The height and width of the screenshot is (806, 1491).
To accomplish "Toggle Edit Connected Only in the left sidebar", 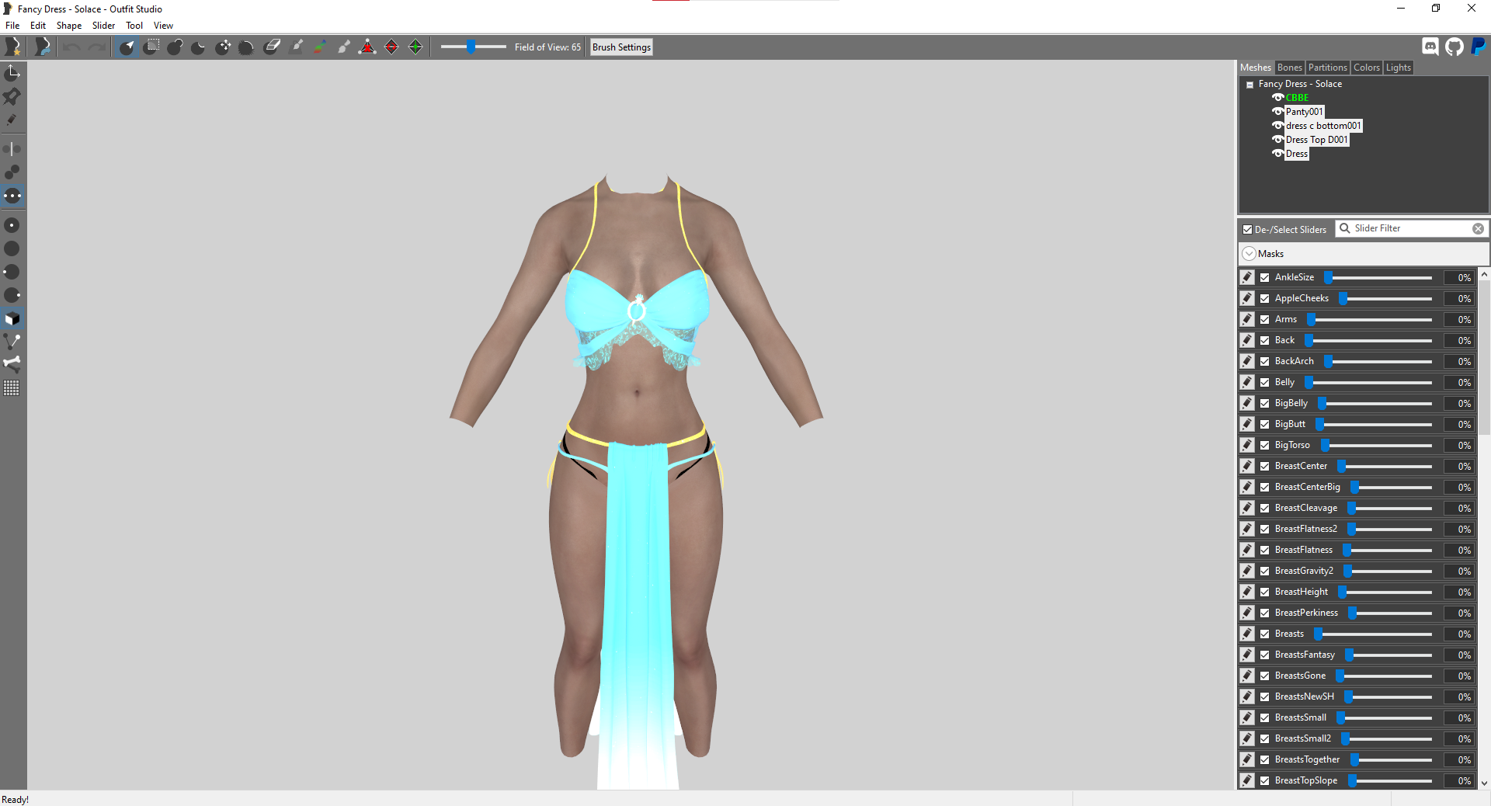I will [x=12, y=172].
